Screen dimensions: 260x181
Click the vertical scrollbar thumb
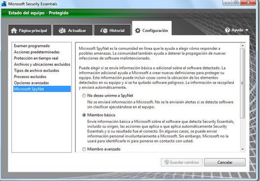(x=243, y=83)
